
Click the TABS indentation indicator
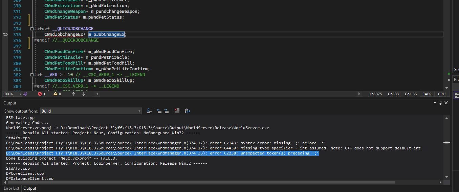point(427,94)
